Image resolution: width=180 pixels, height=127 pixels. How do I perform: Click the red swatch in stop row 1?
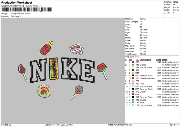[133, 62]
